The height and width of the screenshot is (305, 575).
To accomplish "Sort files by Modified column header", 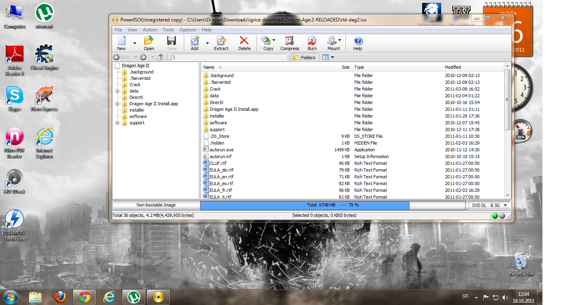I will 473,67.
